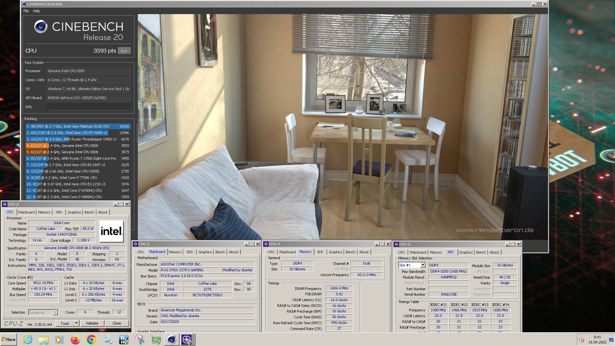Screen dimensions: 615x346
Task: Click the CPU-Z Memory window title icon
Action: pyautogui.click(x=266, y=244)
